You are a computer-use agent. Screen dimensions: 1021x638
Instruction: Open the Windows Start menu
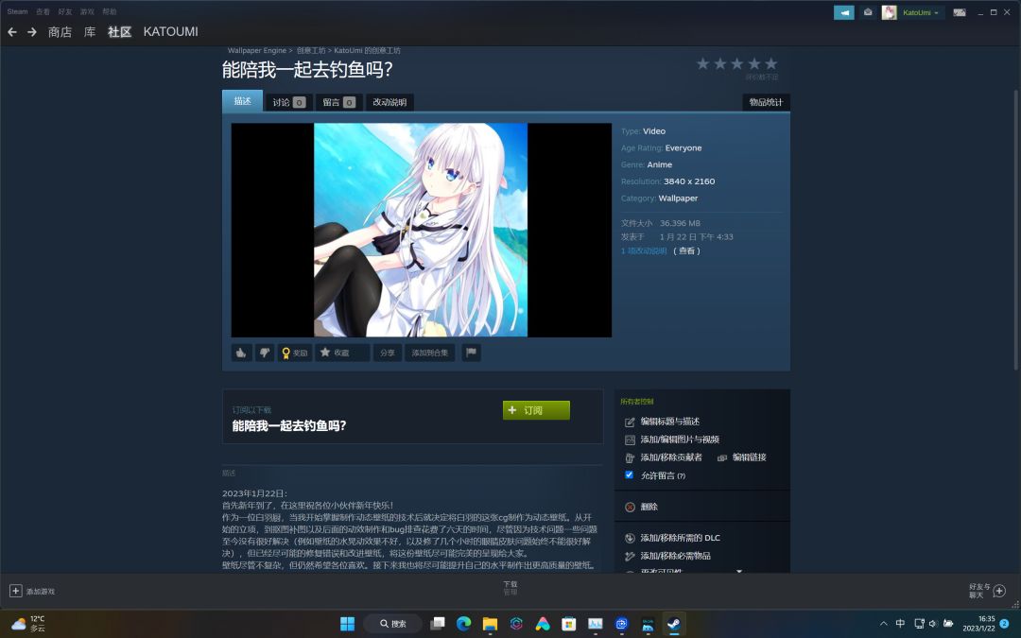[x=348, y=624]
